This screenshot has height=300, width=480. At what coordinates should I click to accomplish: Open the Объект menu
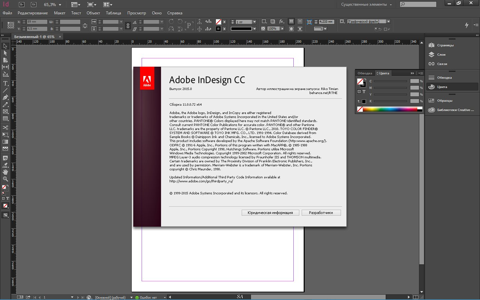93,13
